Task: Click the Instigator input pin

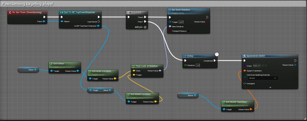Action: (x=245, y=84)
